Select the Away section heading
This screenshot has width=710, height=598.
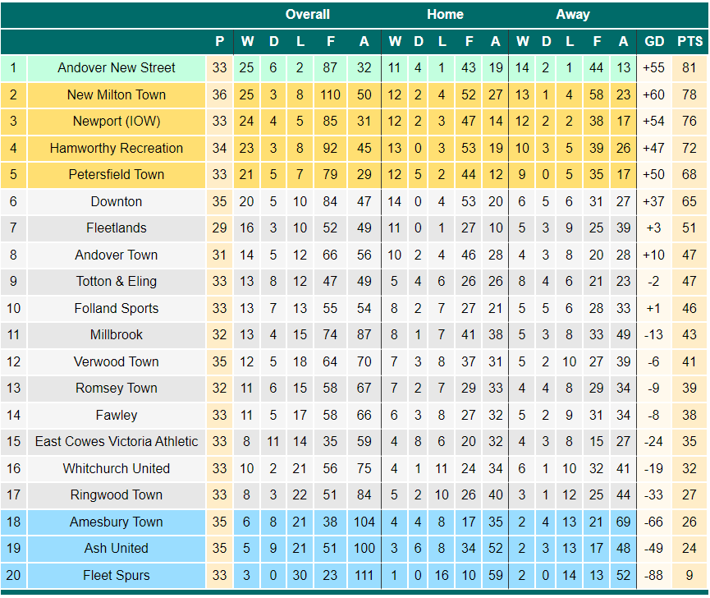[x=573, y=15]
